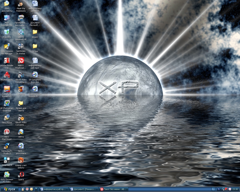240x192 pixels.
Task: Open SmarThru 4 shortcut
Action: point(7,162)
